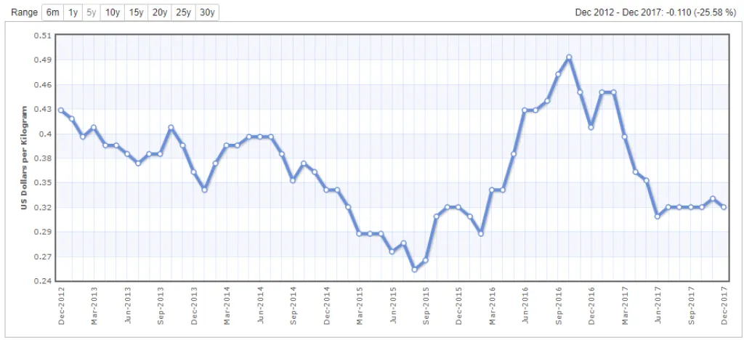Click the 0.24 y-axis label
This screenshot has width=744, height=340.
coord(43,281)
